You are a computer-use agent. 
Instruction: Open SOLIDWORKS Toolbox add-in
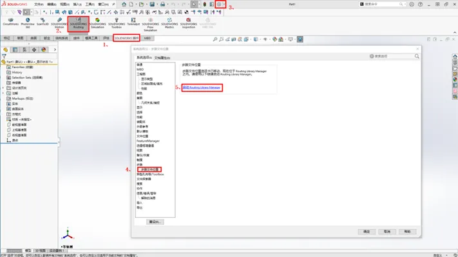coord(117,23)
